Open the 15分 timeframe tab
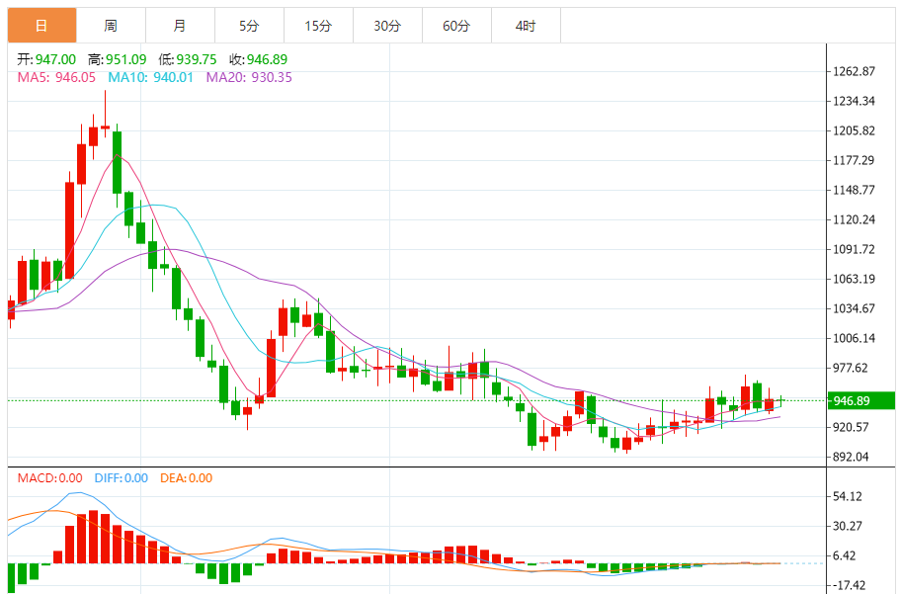Viewport: 900px width, 594px height. 318,26
